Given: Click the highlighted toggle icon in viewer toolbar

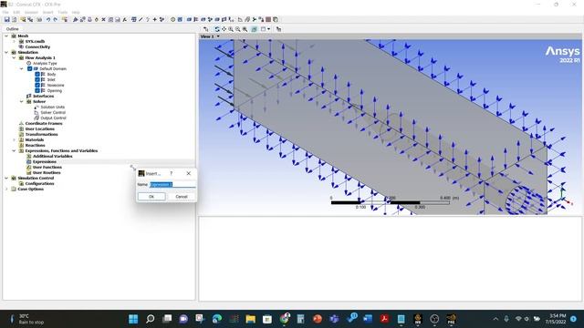Looking at the screenshot, I should (x=254, y=29).
